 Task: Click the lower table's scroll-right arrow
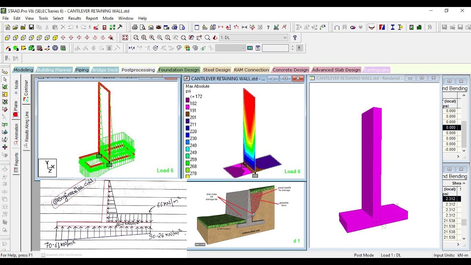(x=458, y=244)
